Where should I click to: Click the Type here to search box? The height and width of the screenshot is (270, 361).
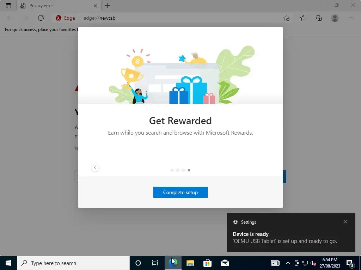[73, 263]
